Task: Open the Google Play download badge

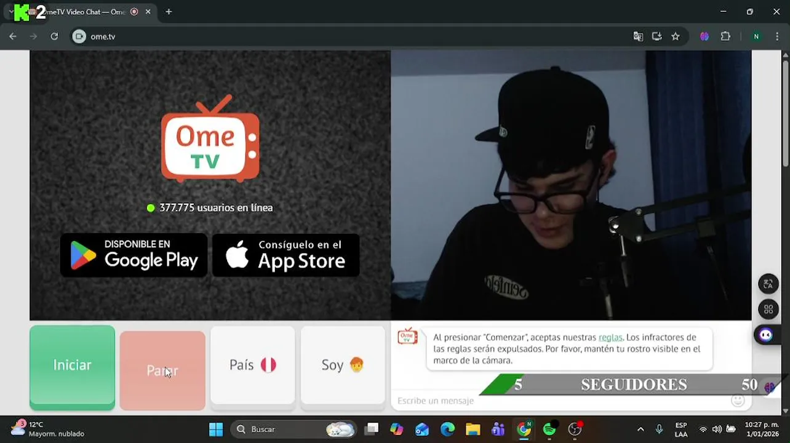Action: click(x=134, y=255)
